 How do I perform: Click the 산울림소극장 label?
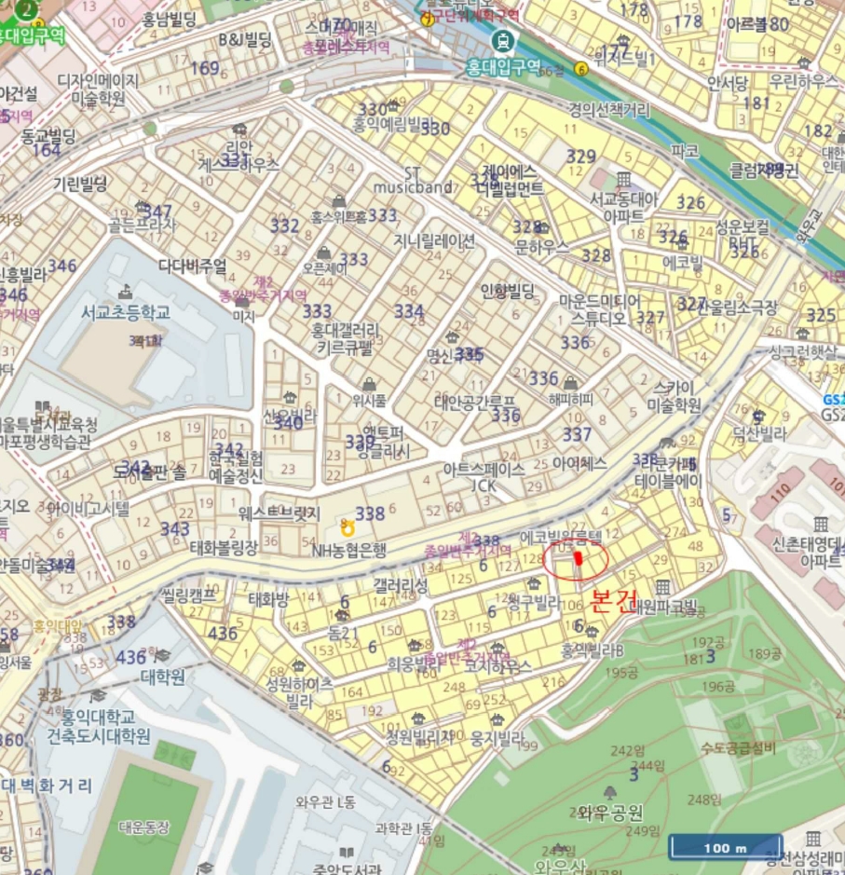coord(737,307)
